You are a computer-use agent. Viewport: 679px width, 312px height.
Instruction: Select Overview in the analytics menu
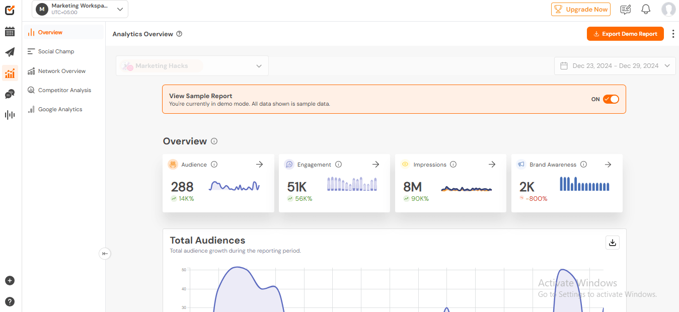[x=64, y=32]
